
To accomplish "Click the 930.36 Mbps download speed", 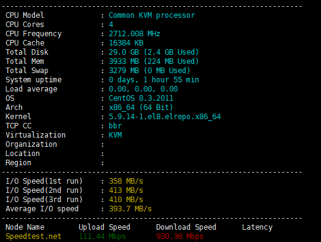I will pos(180,236).
